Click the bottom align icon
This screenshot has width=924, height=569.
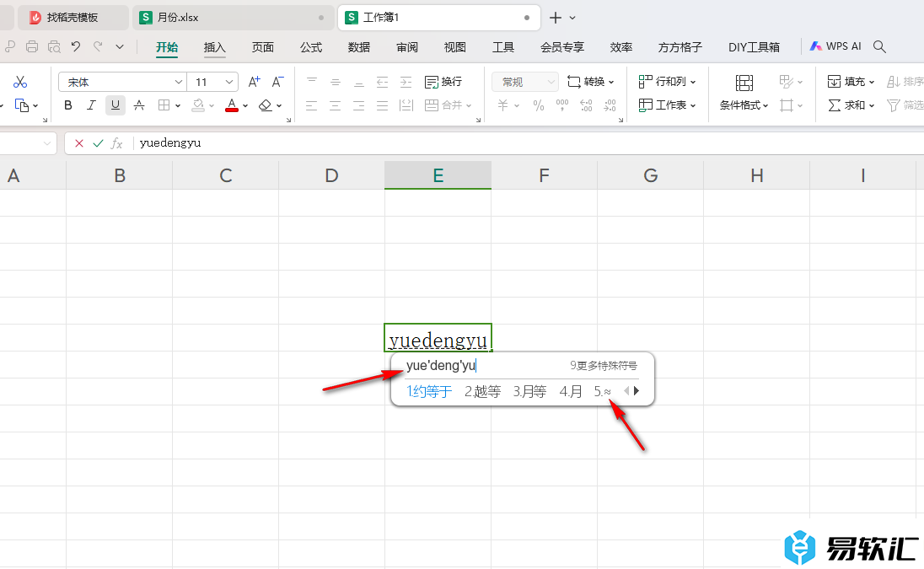coord(359,82)
